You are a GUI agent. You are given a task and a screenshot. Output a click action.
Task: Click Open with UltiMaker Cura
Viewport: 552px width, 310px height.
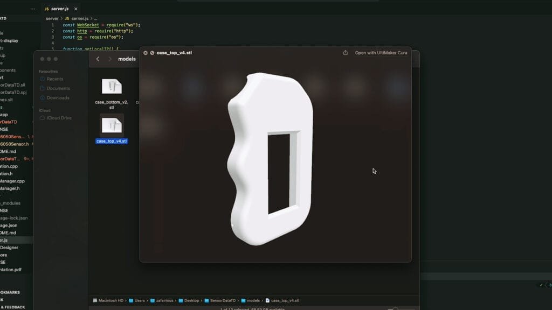pos(381,53)
